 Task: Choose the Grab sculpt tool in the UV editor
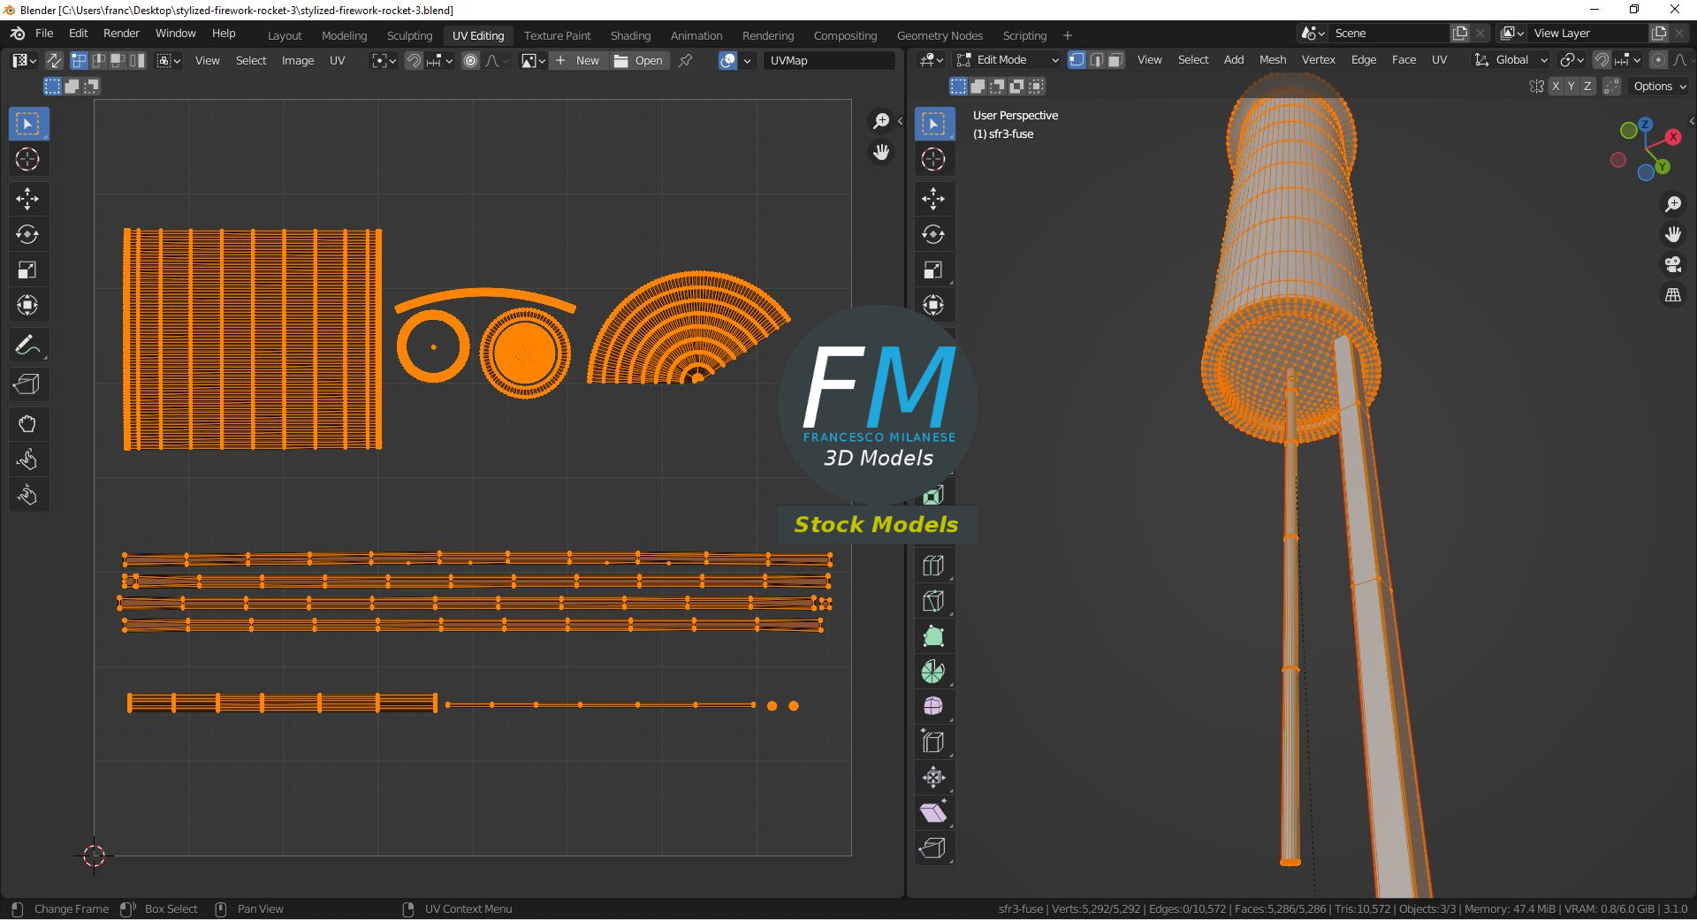point(27,424)
